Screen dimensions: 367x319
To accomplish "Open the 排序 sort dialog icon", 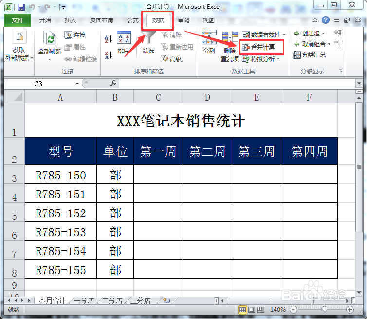I will tap(124, 37).
